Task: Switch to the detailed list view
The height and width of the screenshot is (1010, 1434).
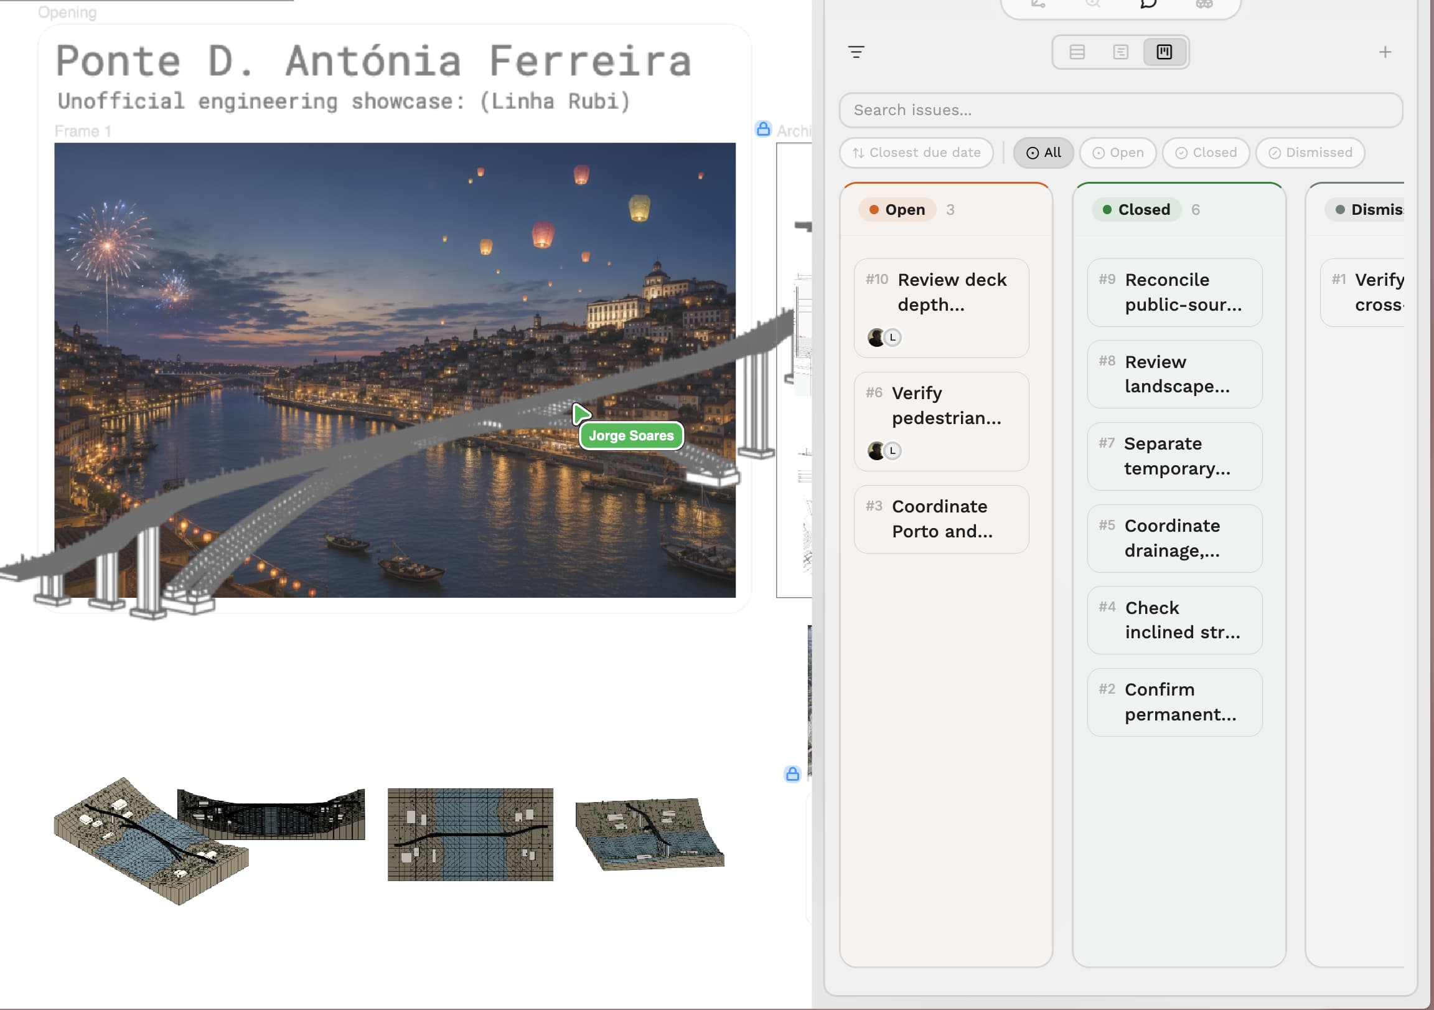Action: click(1120, 52)
